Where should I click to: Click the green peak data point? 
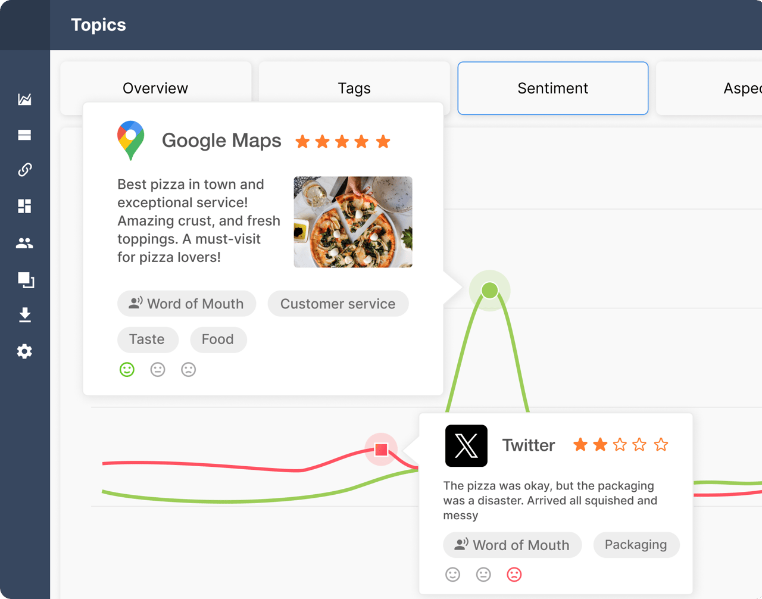[x=489, y=291]
